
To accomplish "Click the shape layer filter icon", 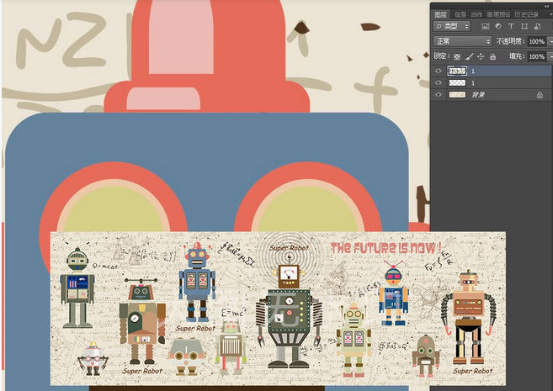I will pyautogui.click(x=523, y=26).
